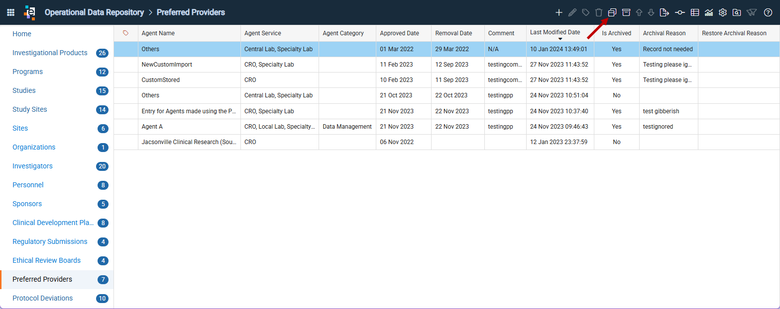Image resolution: width=780 pixels, height=309 pixels.
Task: Click the archive box icon
Action: tap(626, 12)
